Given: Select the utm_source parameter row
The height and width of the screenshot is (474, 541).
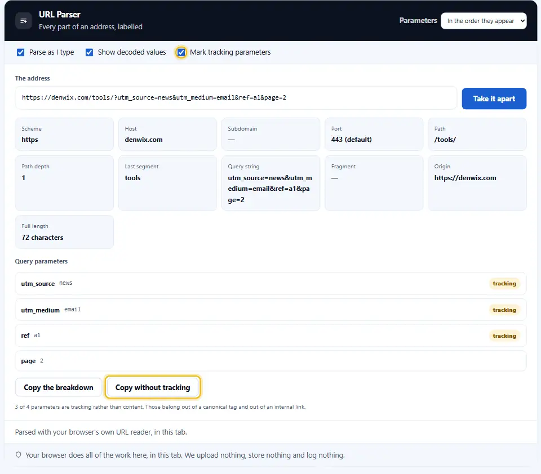Looking at the screenshot, I should (270, 284).
